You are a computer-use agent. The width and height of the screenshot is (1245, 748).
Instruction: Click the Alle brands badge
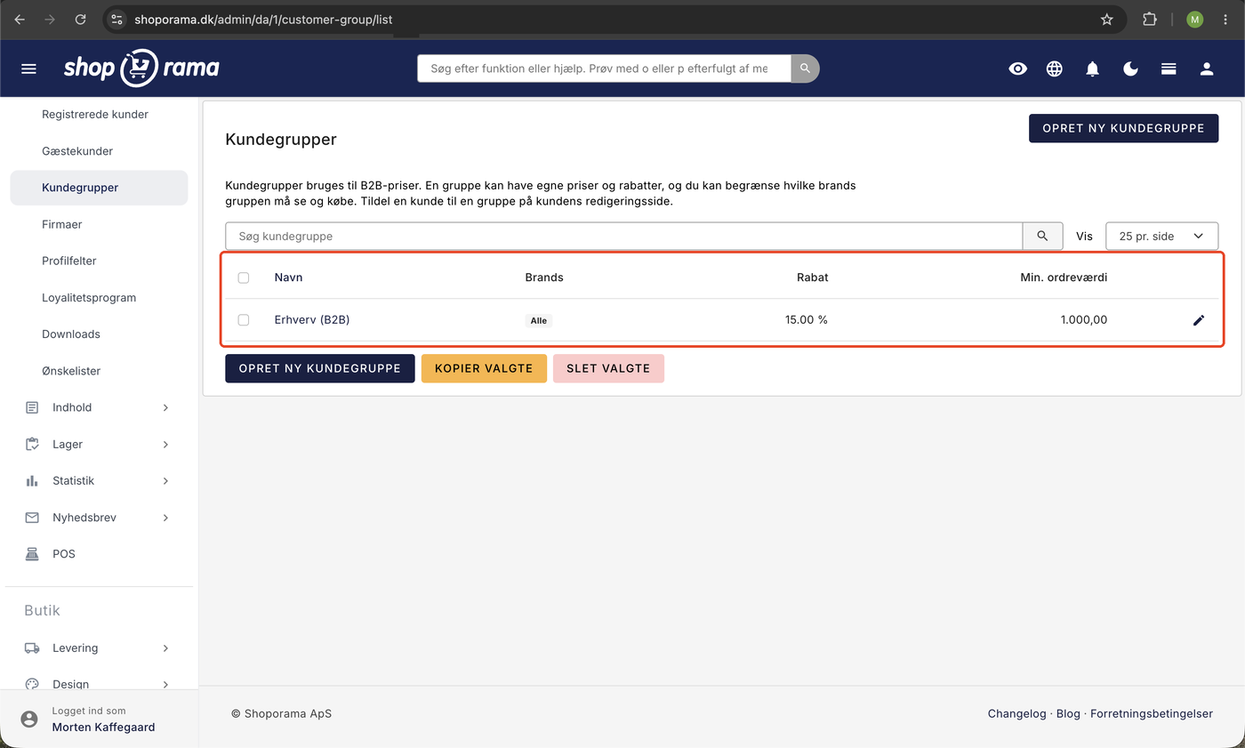(x=539, y=320)
